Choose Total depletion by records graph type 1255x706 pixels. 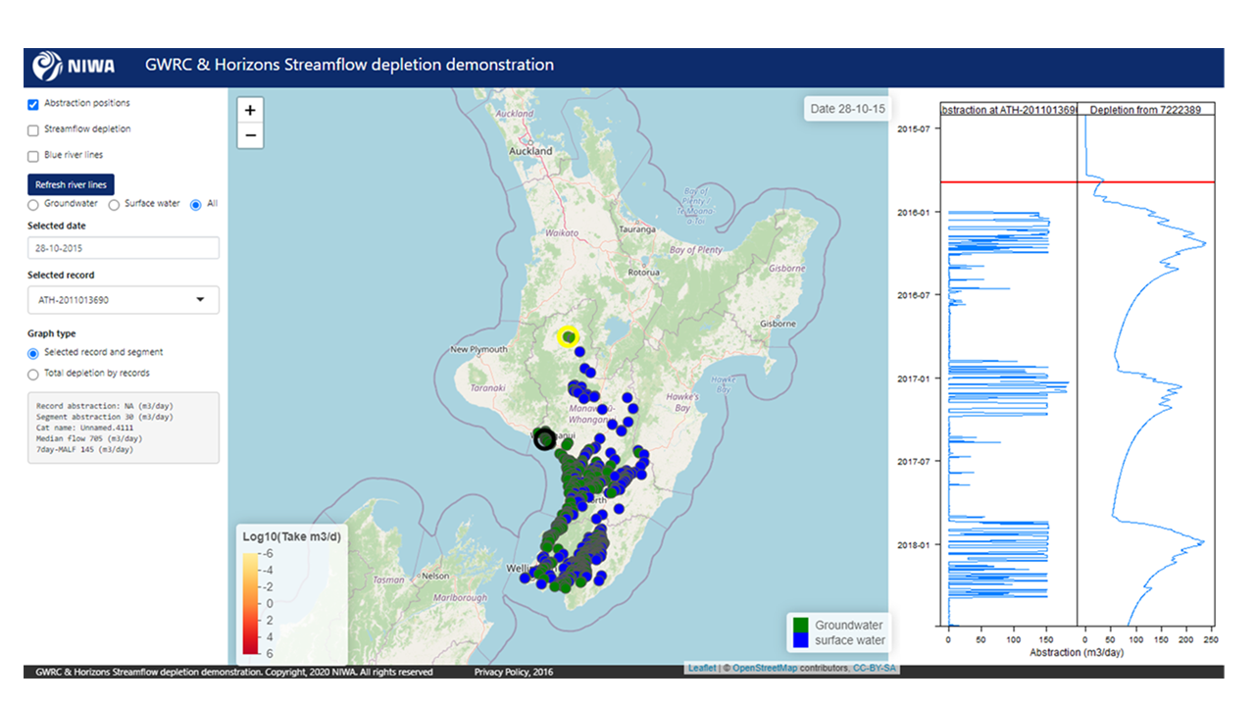click(x=33, y=375)
